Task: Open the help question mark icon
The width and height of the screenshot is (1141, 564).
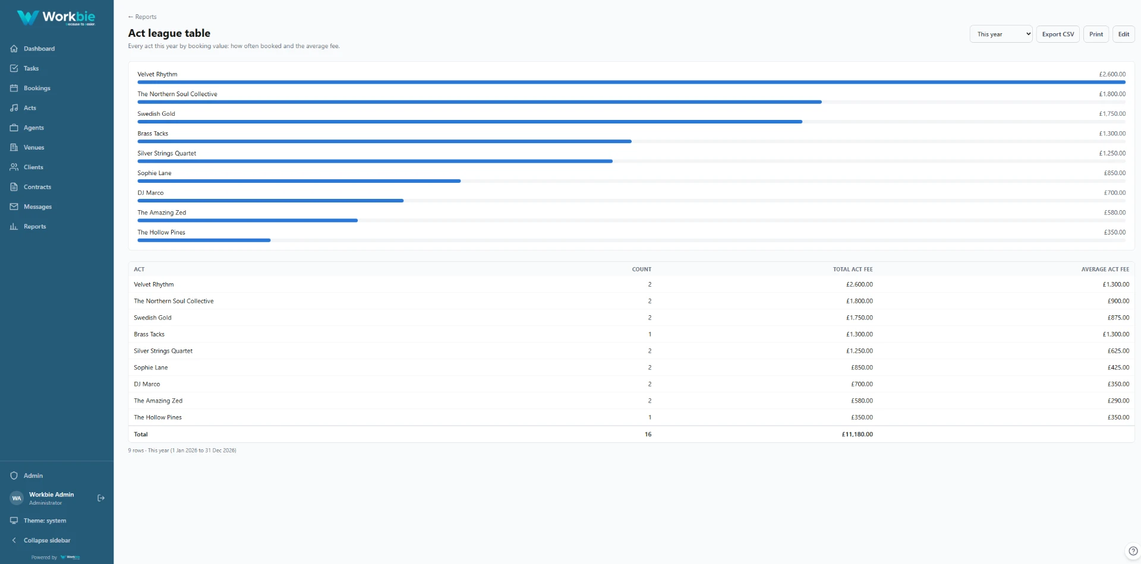Action: pos(1133,551)
